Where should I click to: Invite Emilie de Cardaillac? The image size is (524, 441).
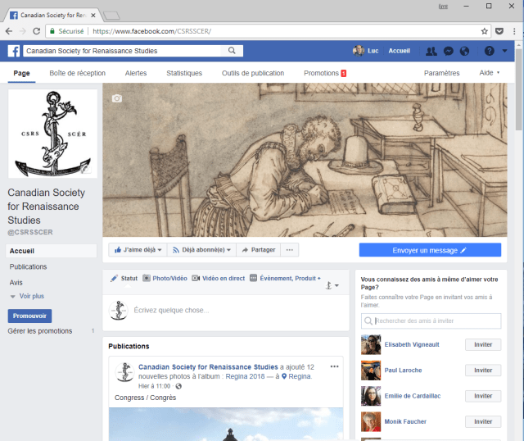tap(483, 396)
